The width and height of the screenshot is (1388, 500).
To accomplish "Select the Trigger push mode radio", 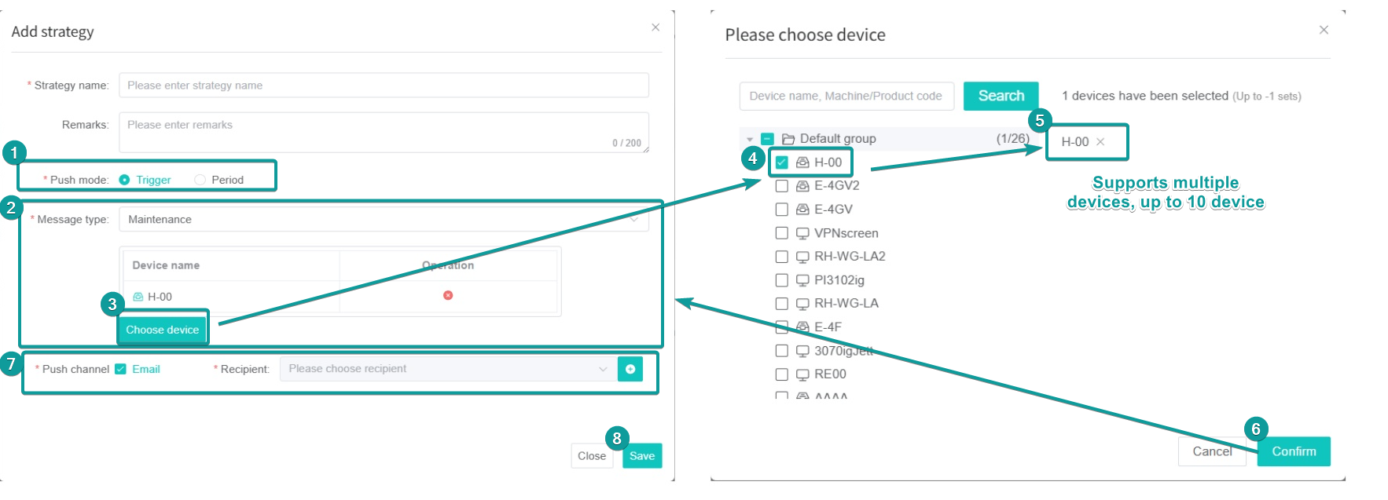I will pyautogui.click(x=124, y=180).
